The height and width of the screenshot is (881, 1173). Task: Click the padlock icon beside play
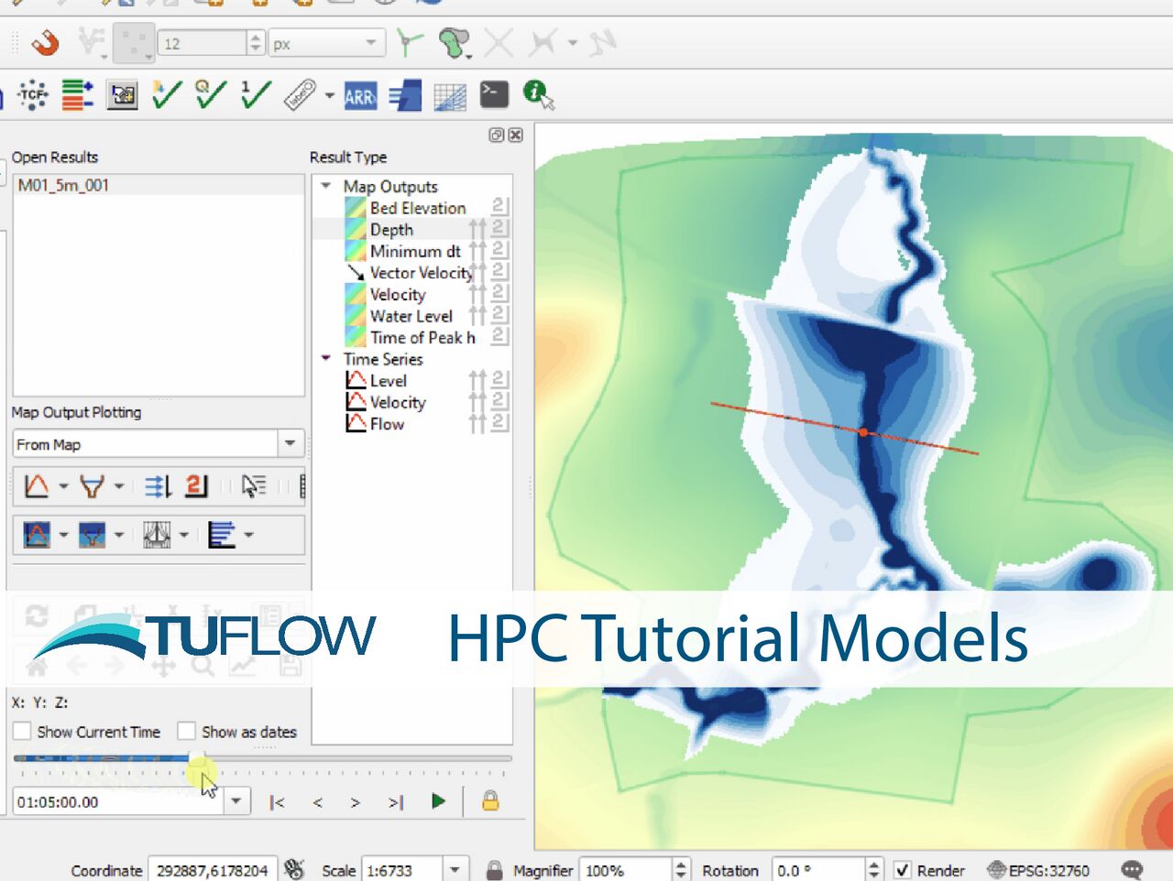click(490, 801)
